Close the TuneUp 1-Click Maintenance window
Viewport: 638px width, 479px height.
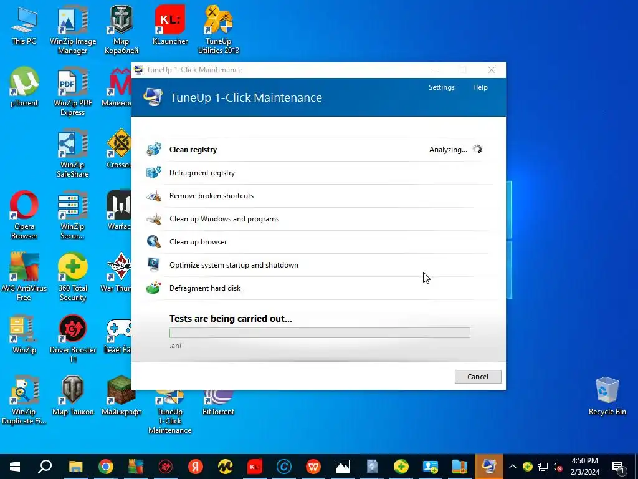[492, 70]
